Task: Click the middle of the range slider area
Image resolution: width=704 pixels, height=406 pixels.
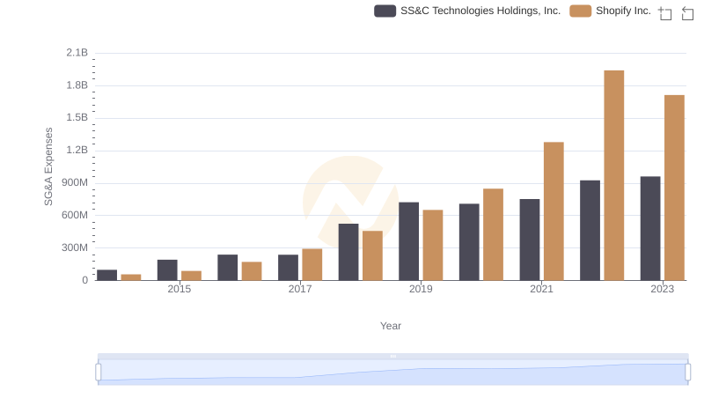Action: coord(392,373)
